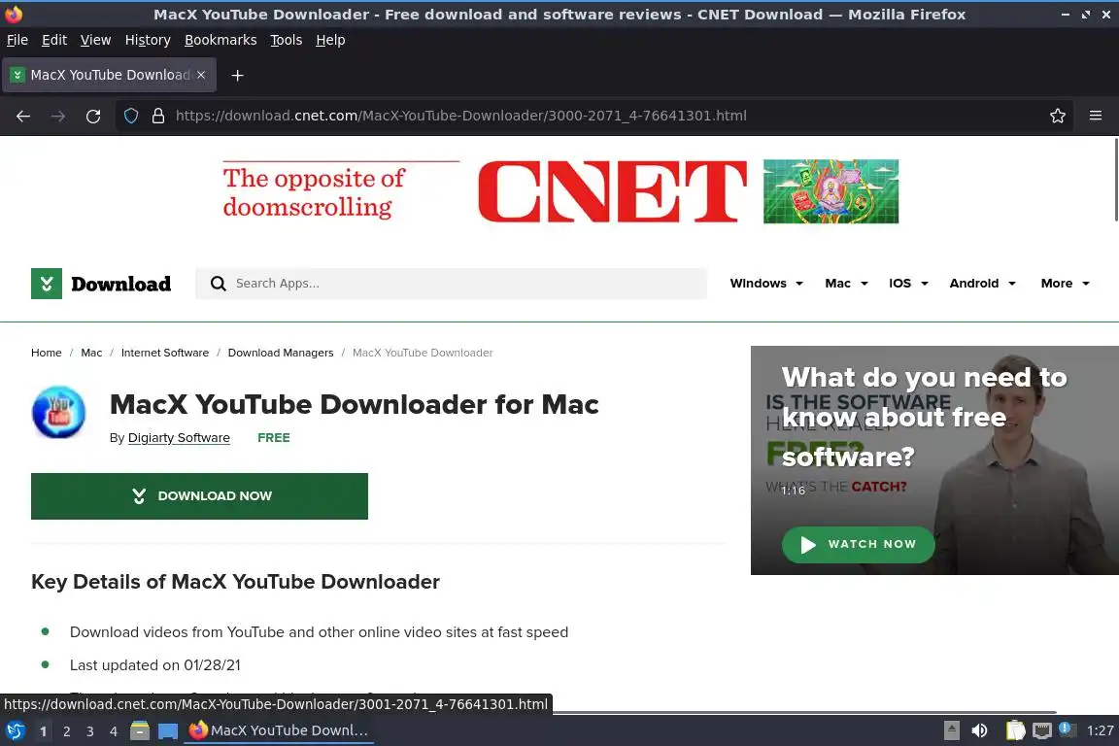Open the Edit menu
The width and height of the screenshot is (1119, 746).
point(54,40)
